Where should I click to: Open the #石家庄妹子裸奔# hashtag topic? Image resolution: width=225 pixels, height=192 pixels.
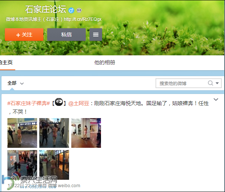[29, 103]
